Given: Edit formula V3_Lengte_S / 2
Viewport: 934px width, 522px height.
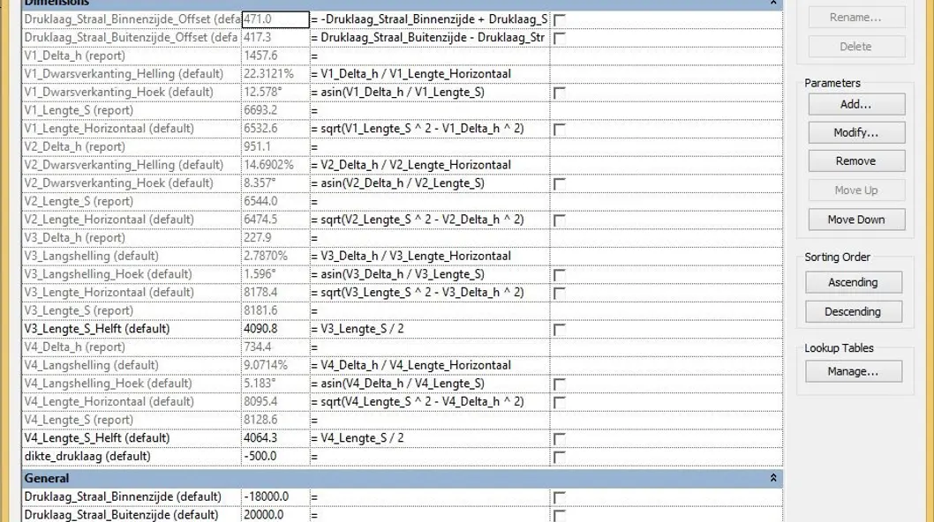Looking at the screenshot, I should point(429,329).
